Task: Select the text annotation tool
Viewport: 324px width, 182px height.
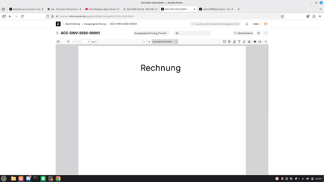Action: pyautogui.click(x=239, y=42)
